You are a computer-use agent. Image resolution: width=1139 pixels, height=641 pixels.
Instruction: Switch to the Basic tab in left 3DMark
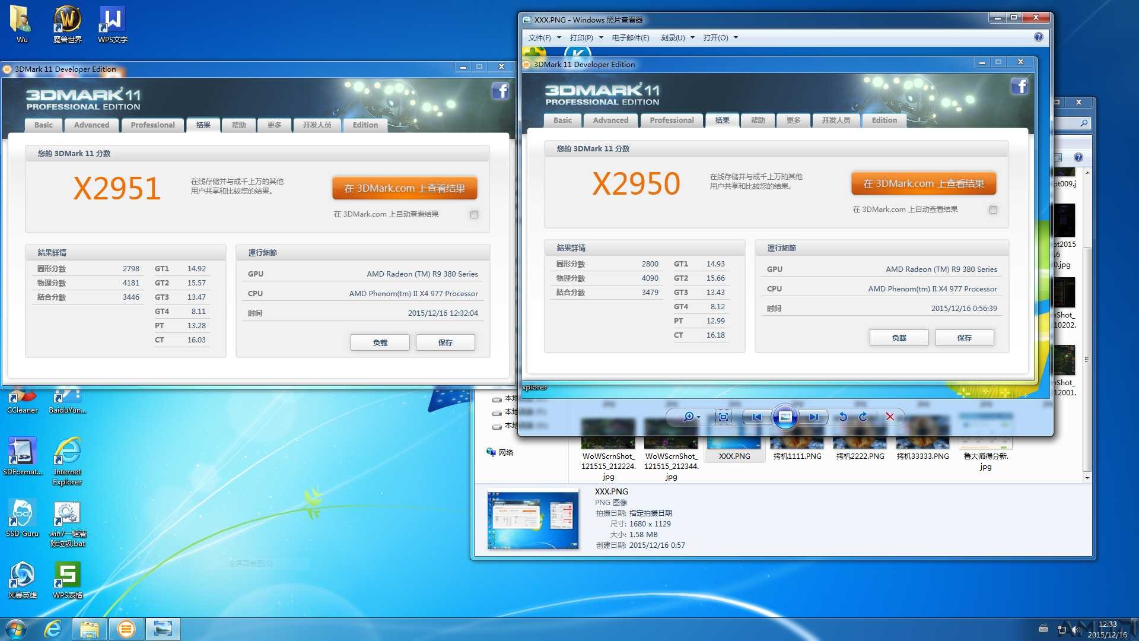43,125
